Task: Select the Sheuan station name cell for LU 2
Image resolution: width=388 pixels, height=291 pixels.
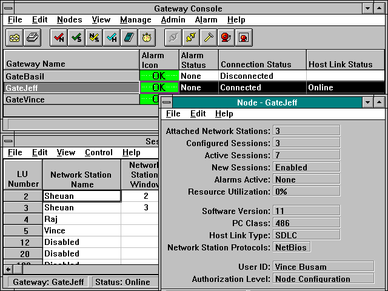Action: (81, 196)
